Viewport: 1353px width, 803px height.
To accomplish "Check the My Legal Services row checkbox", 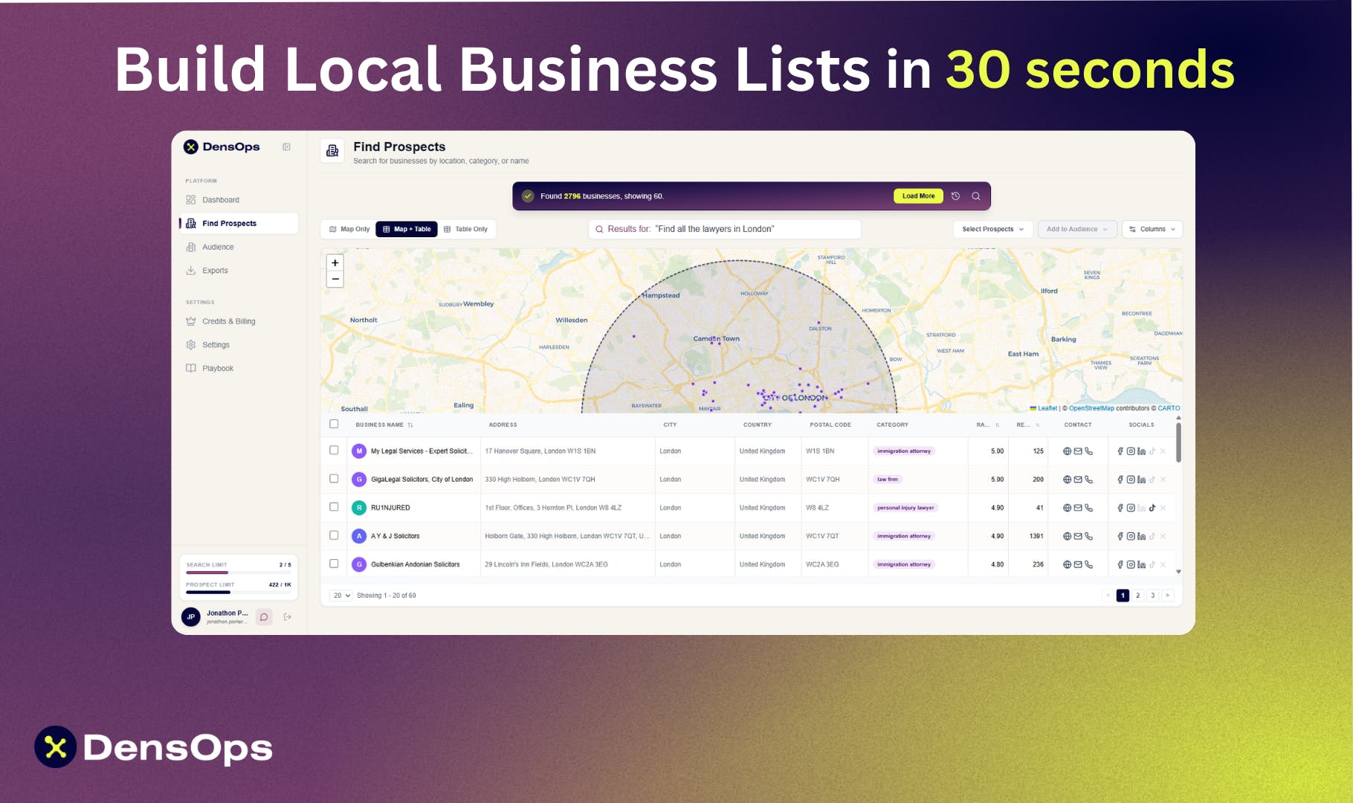I will [x=334, y=450].
